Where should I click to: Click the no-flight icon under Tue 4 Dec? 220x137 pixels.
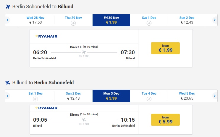tap(148, 99)
